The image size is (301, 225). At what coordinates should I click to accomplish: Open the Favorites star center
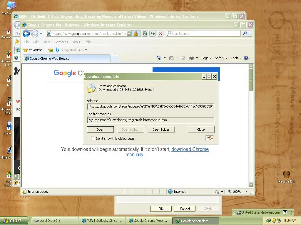tap(33, 50)
